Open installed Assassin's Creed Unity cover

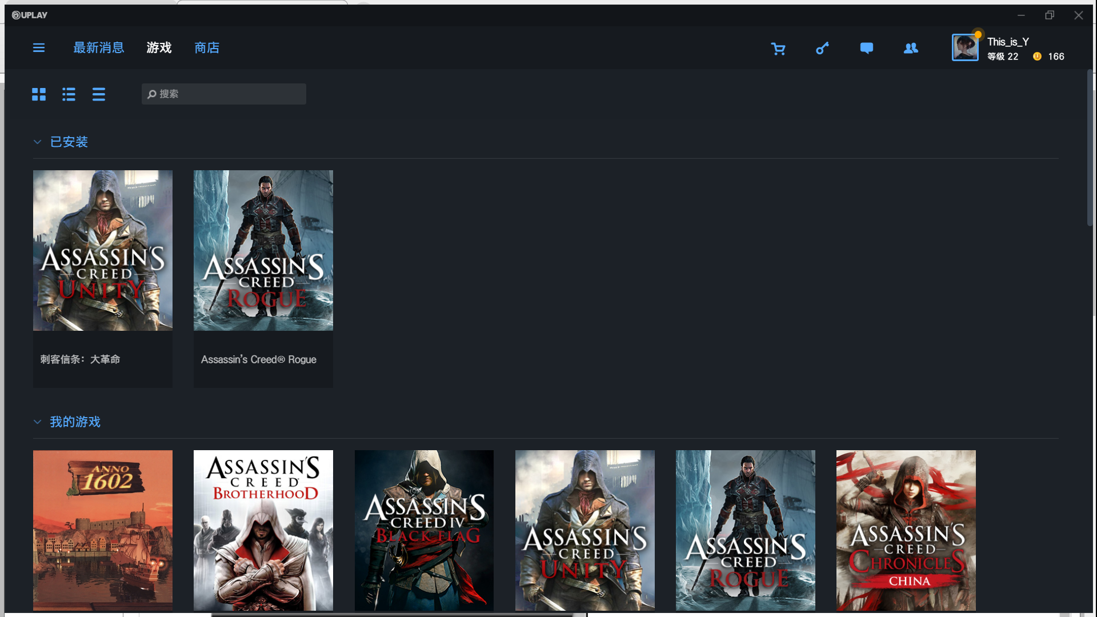pyautogui.click(x=103, y=250)
